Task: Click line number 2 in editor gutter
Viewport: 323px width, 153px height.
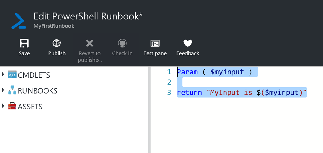Action: click(x=169, y=82)
